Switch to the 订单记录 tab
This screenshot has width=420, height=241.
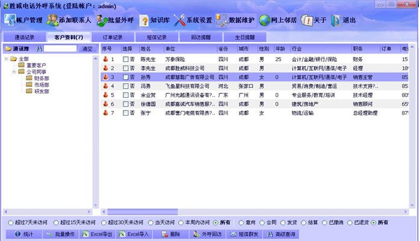pyautogui.click(x=113, y=37)
